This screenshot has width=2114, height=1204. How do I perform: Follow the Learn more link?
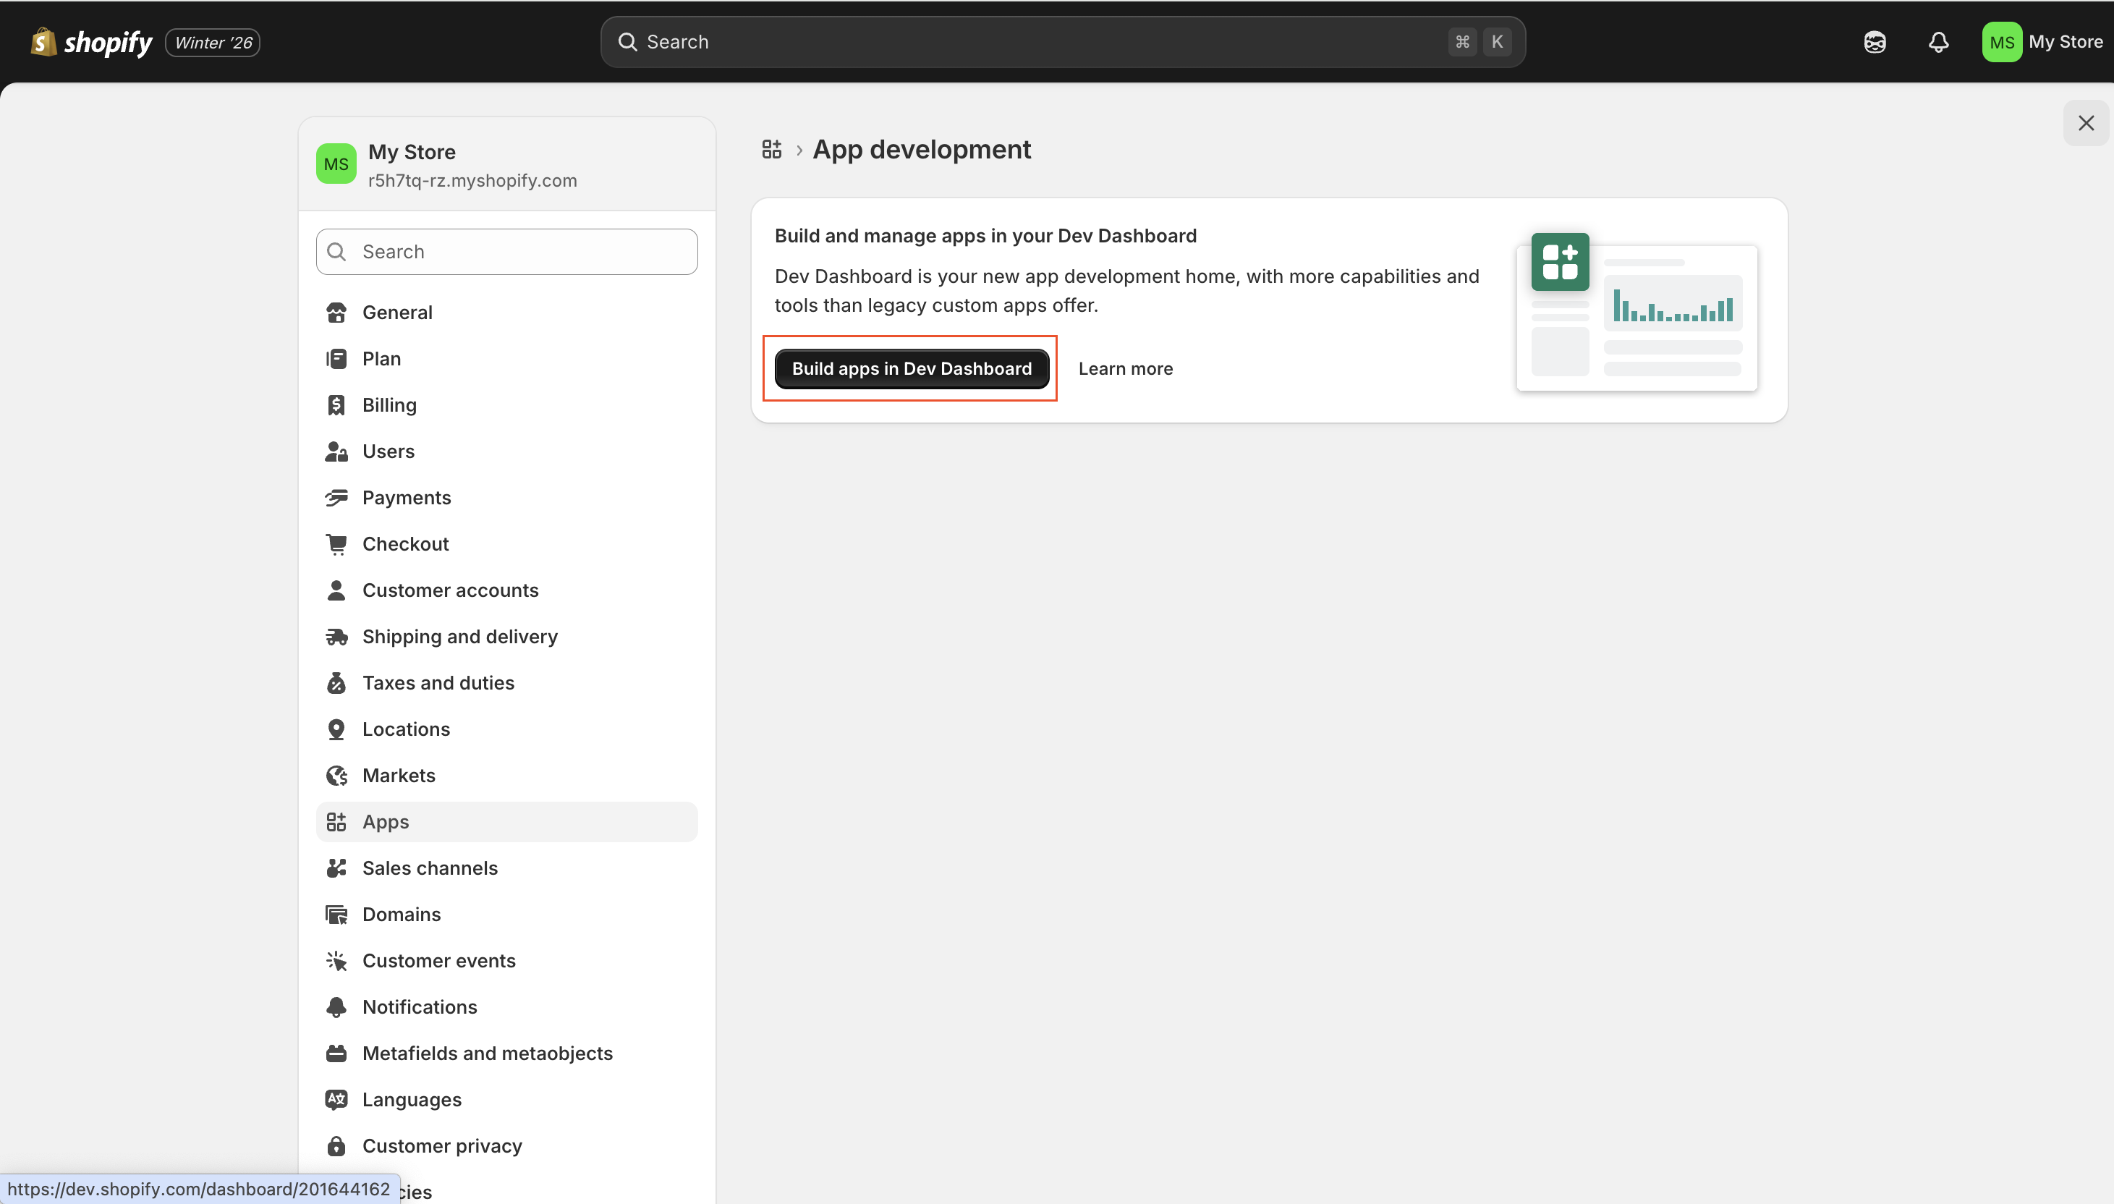click(1124, 369)
